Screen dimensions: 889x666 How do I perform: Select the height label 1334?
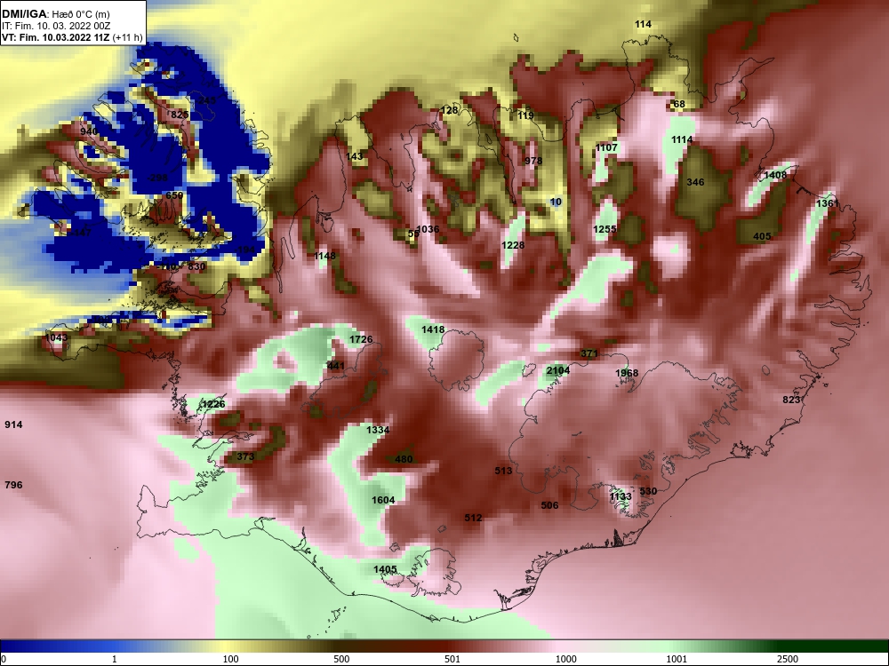pyautogui.click(x=378, y=431)
